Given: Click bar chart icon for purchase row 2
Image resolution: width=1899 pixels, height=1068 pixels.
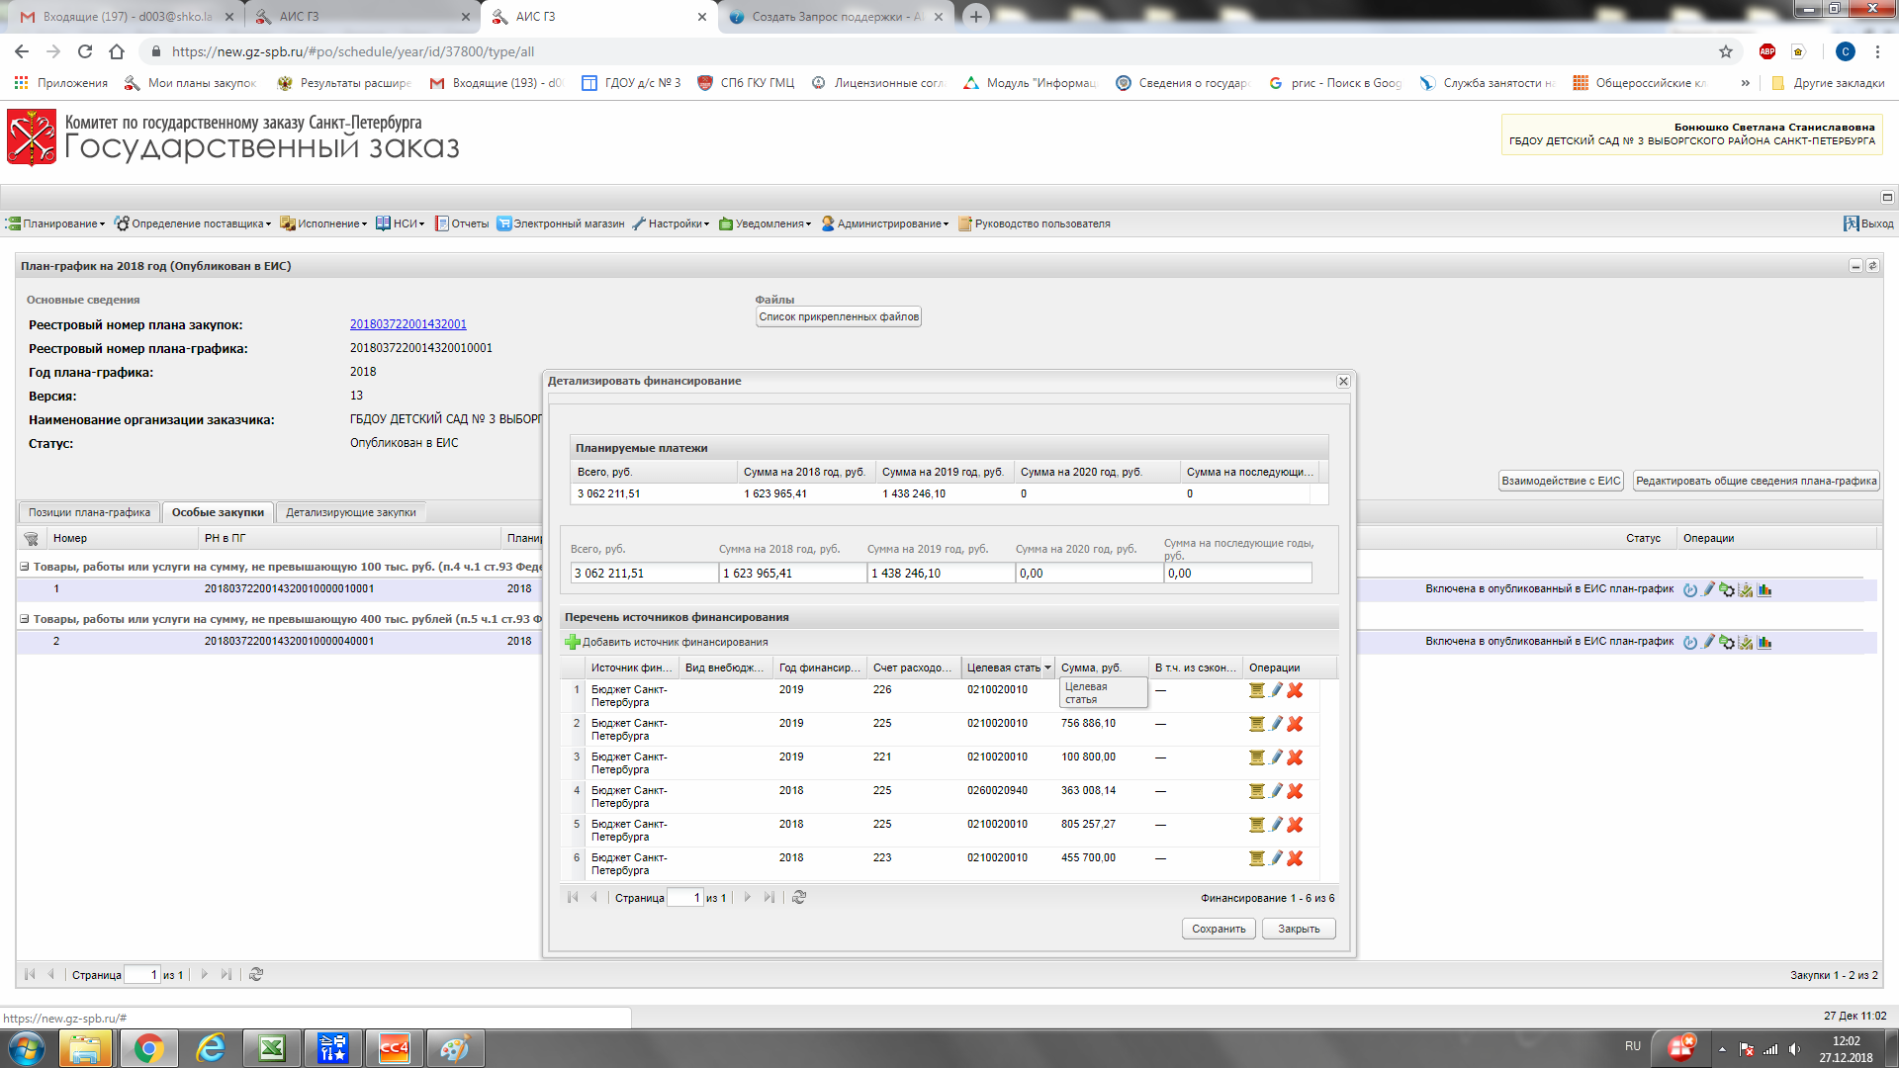Looking at the screenshot, I should point(1764,642).
